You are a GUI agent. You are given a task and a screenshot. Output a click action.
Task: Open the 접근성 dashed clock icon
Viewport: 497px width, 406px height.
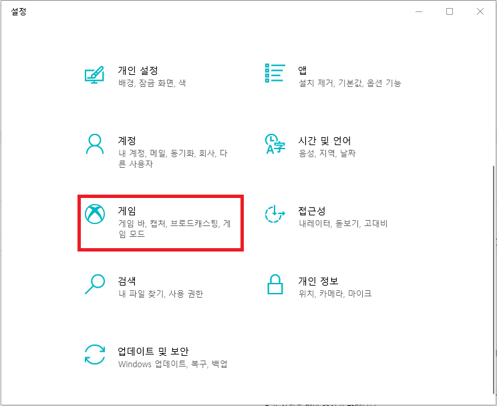[x=275, y=214]
